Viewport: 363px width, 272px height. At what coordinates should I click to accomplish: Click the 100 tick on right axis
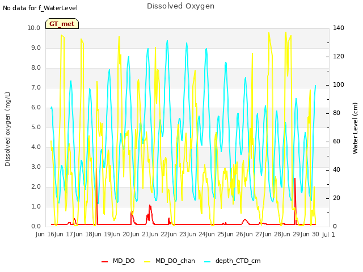point(338,84)
